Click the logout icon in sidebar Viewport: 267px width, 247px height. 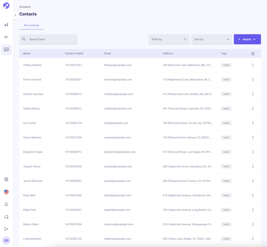(x=6, y=229)
